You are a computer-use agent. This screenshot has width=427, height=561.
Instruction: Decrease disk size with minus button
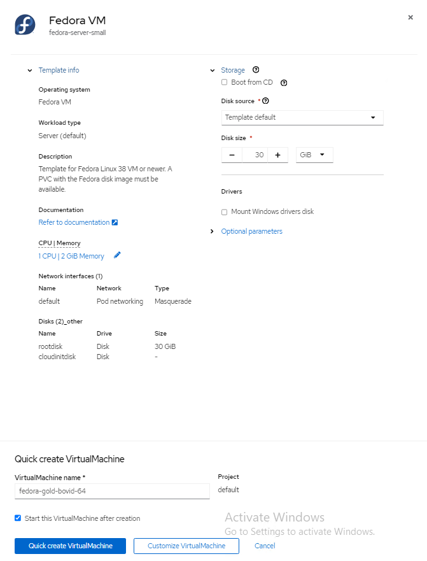(232, 155)
